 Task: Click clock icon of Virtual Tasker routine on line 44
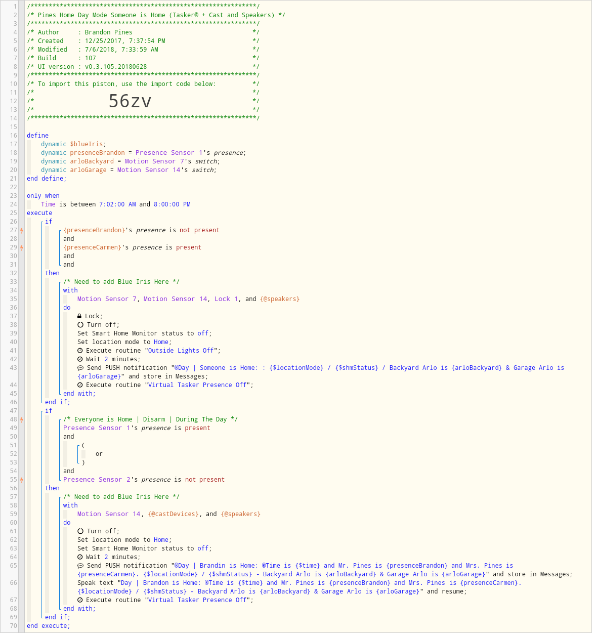click(80, 385)
